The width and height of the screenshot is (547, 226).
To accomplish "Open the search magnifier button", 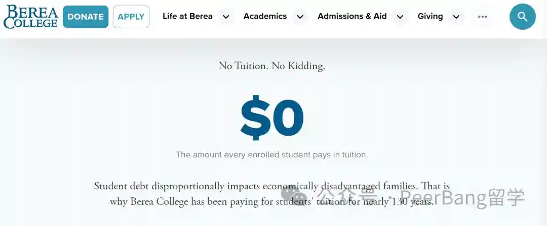I will pyautogui.click(x=522, y=17).
